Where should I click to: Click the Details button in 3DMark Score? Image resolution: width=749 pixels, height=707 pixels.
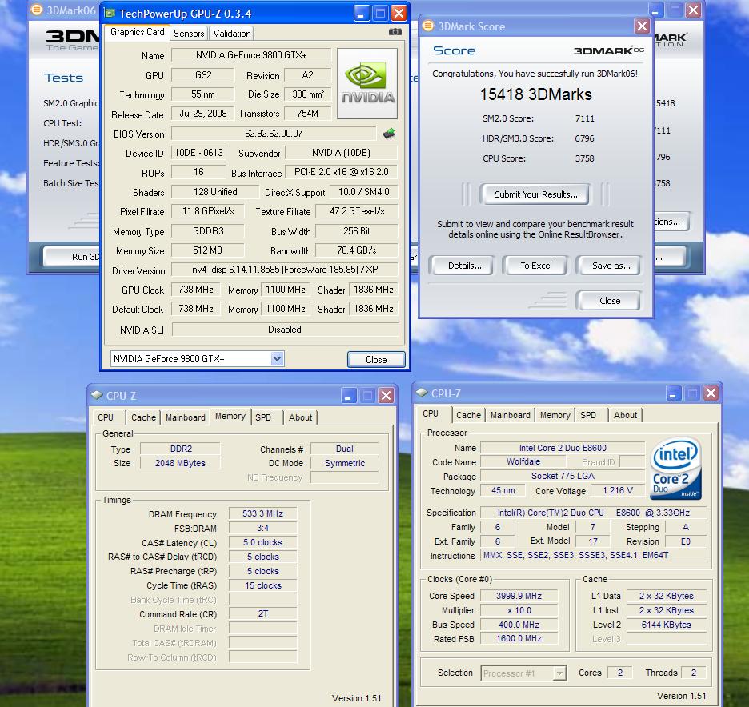pos(462,266)
